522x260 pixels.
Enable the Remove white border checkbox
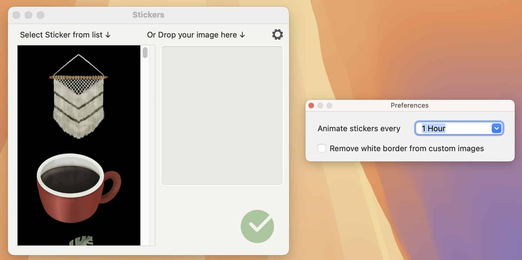click(x=321, y=148)
